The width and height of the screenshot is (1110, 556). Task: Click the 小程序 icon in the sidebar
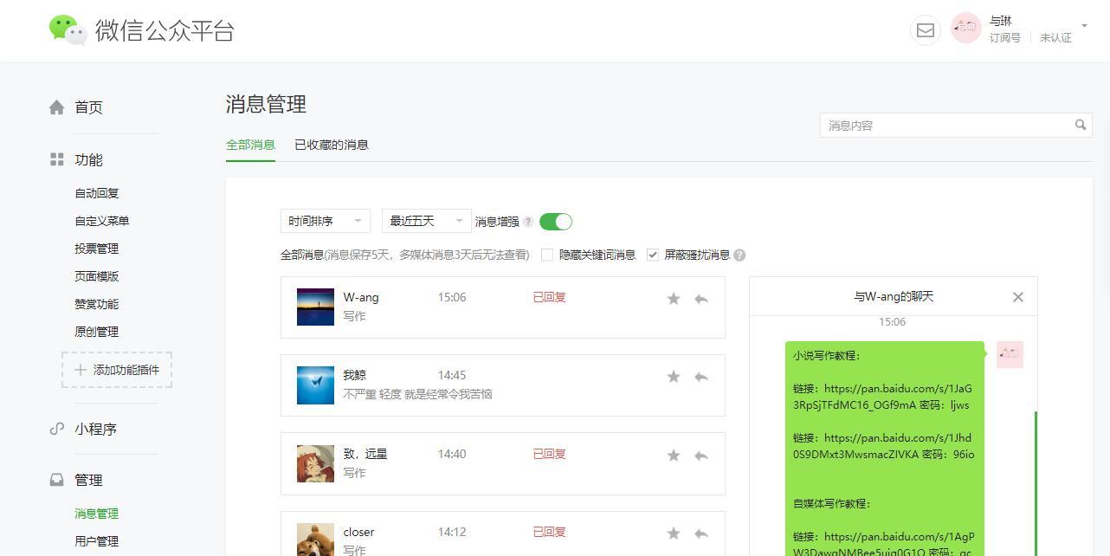(56, 428)
